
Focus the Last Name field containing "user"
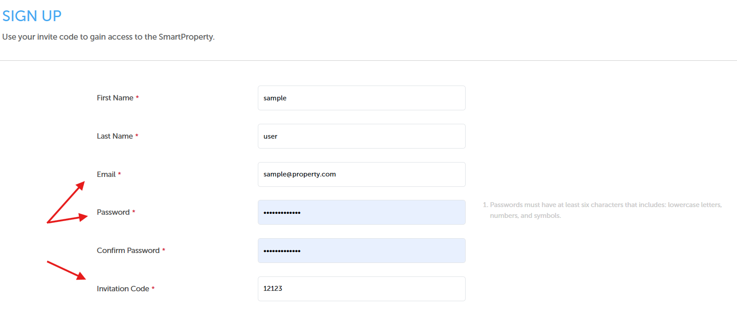362,136
